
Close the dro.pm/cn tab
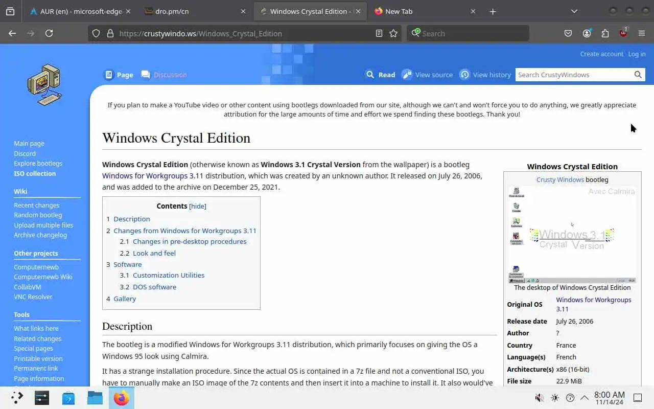click(x=243, y=11)
